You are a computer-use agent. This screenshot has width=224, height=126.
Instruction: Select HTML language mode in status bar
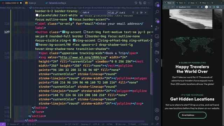pos(110,124)
